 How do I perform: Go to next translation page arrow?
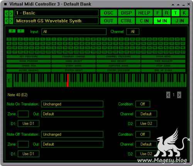coord(179,95)
